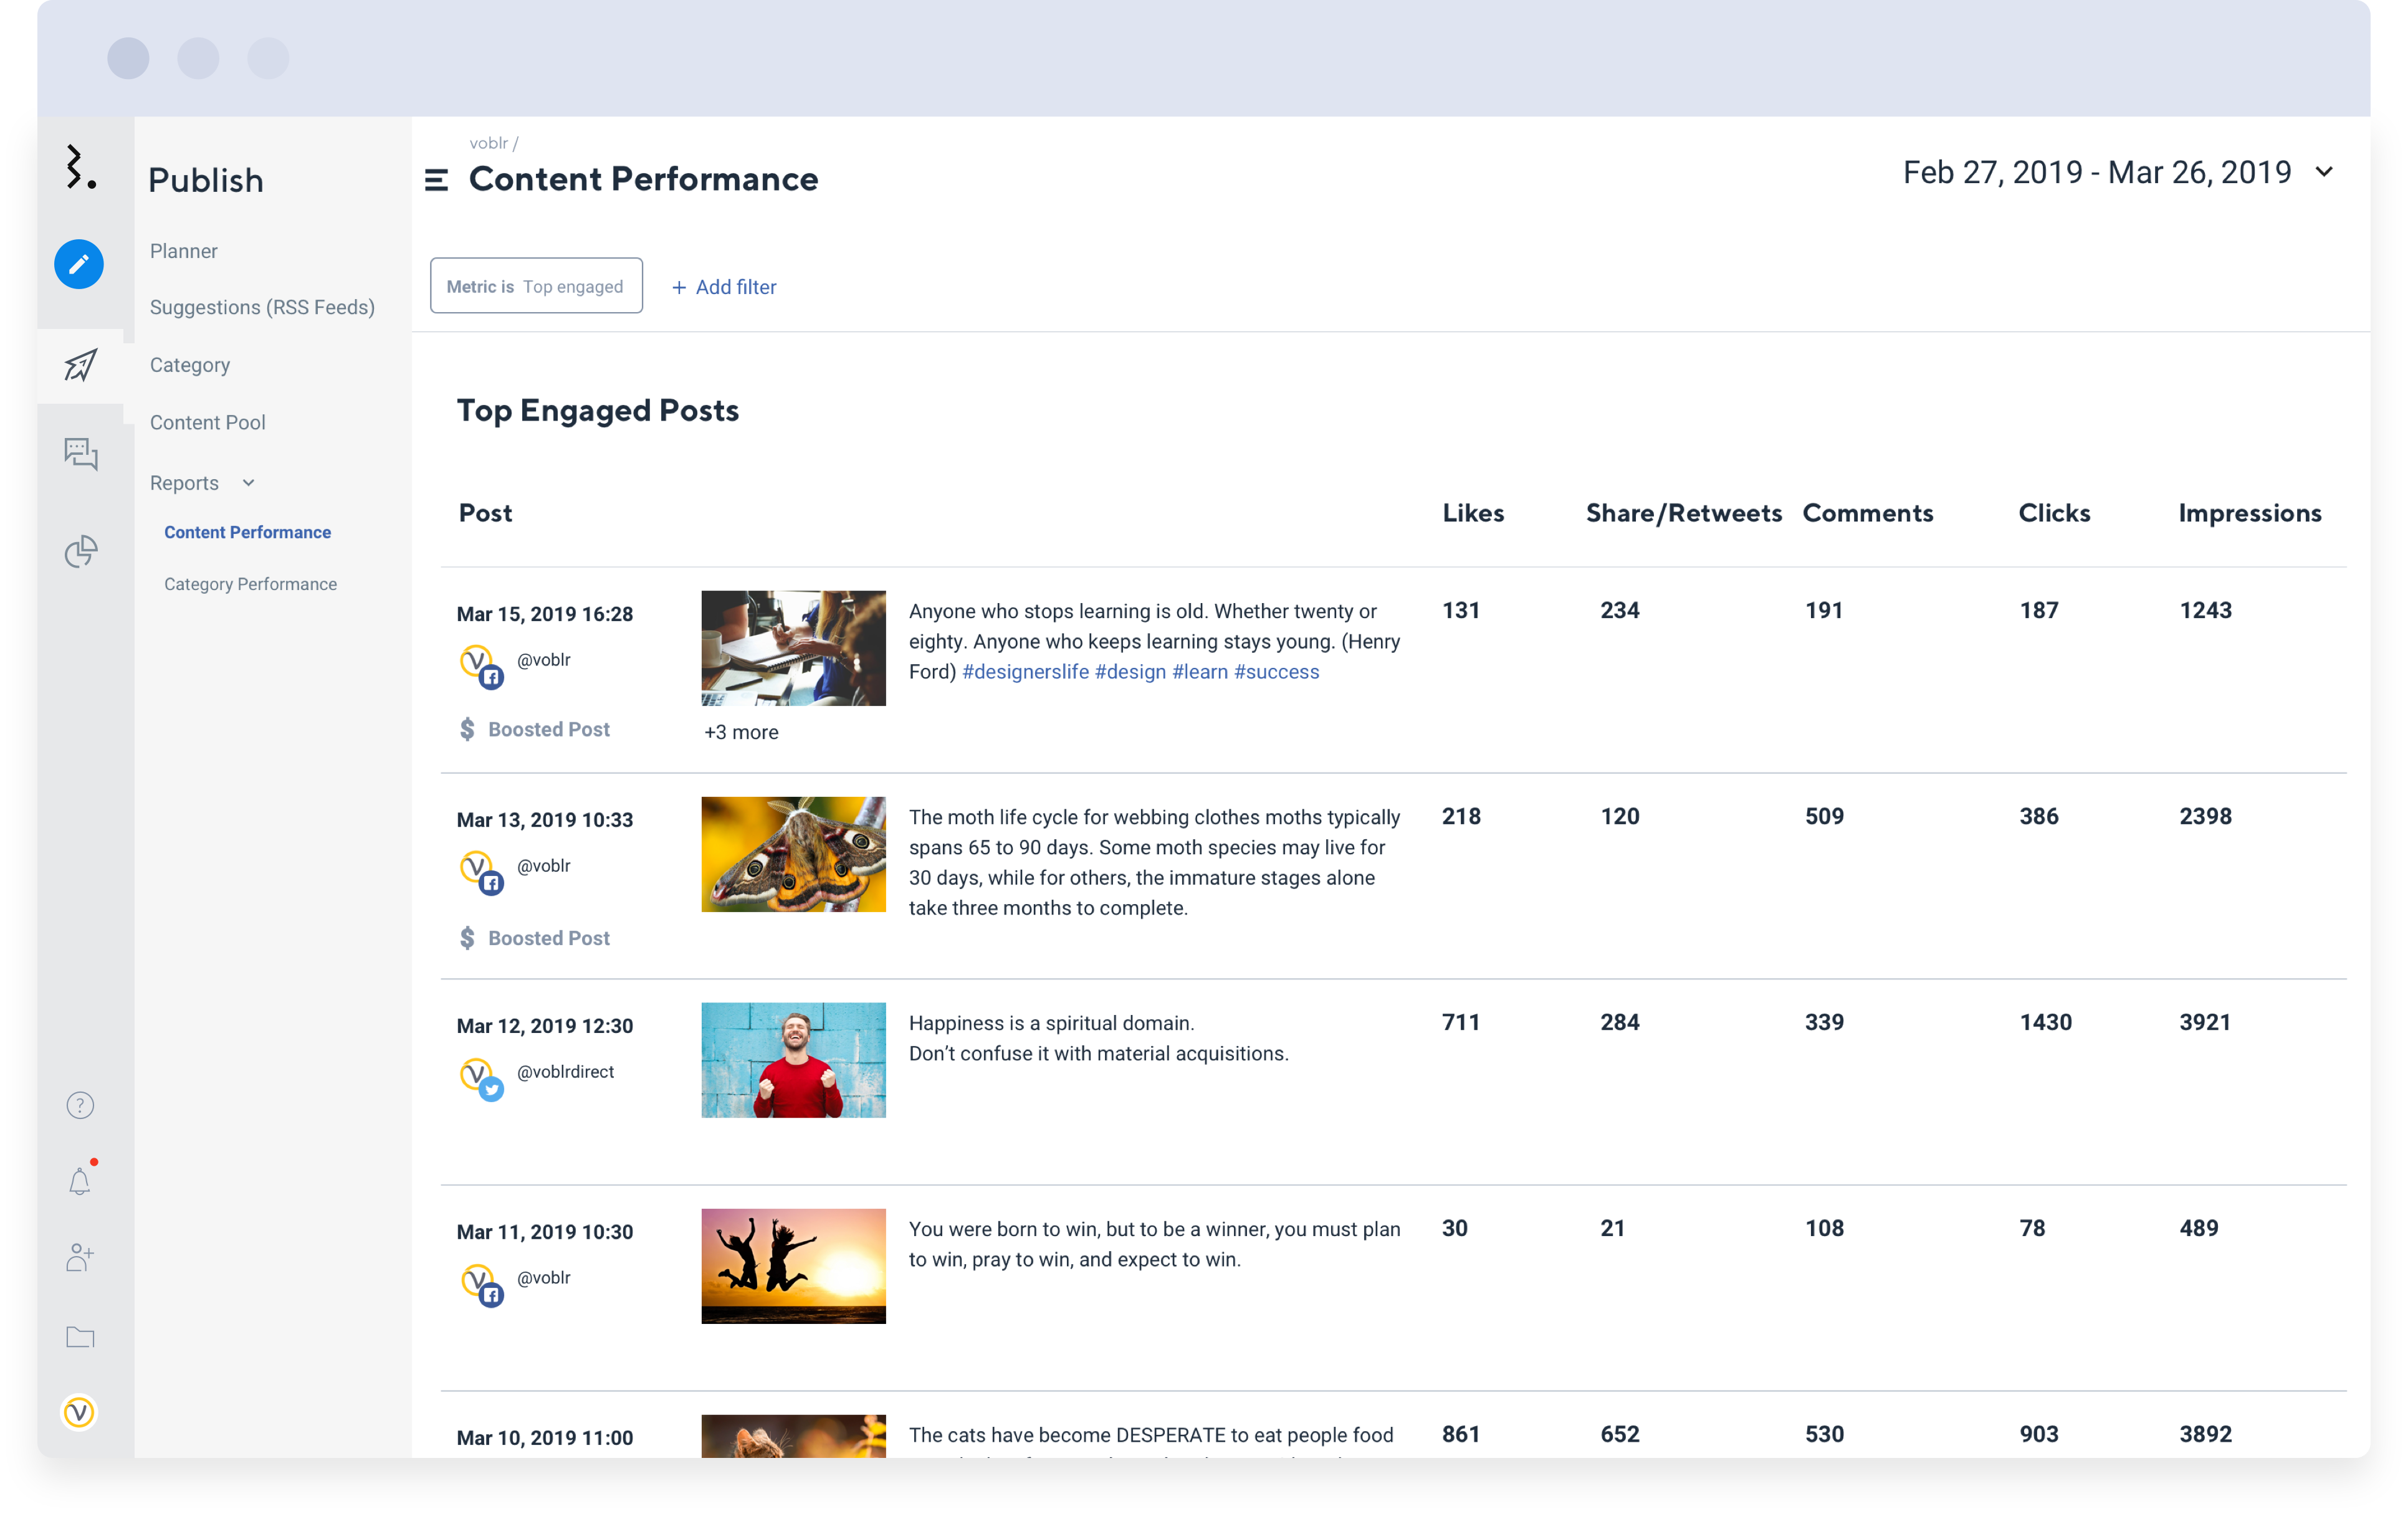The height and width of the screenshot is (1514, 2408).
Task: Select Category Performance report
Action: point(250,584)
